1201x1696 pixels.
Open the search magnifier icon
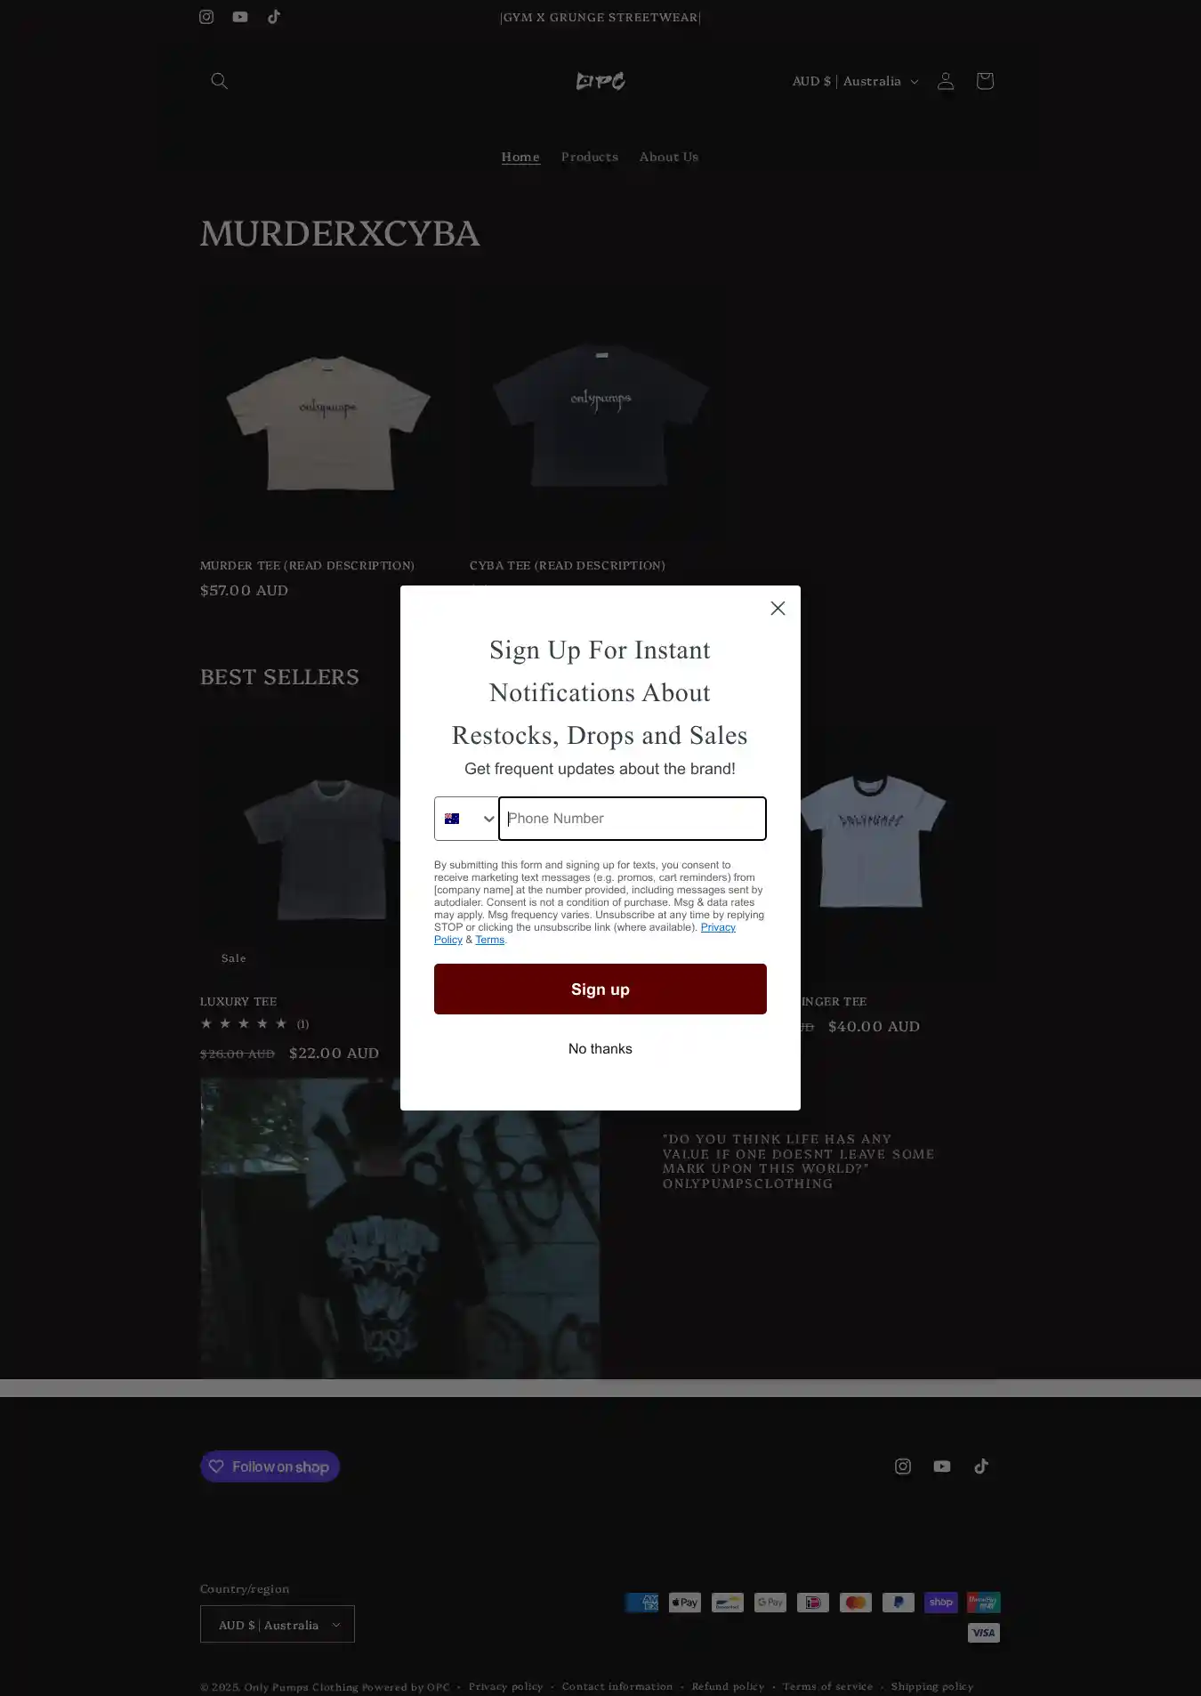coord(219,81)
